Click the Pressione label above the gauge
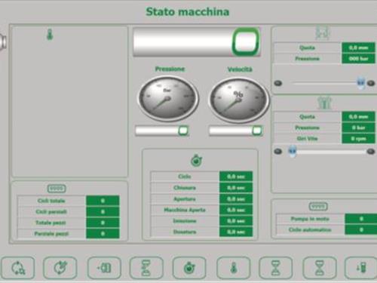 170,69
